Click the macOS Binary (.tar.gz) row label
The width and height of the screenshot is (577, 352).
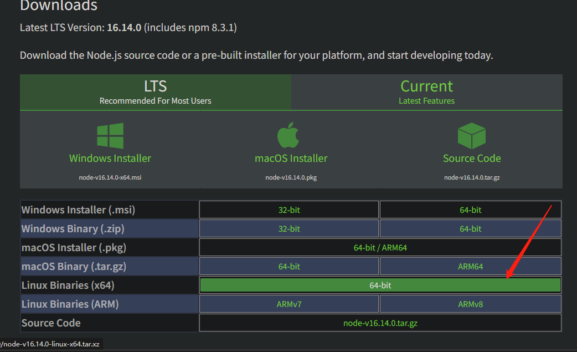74,266
